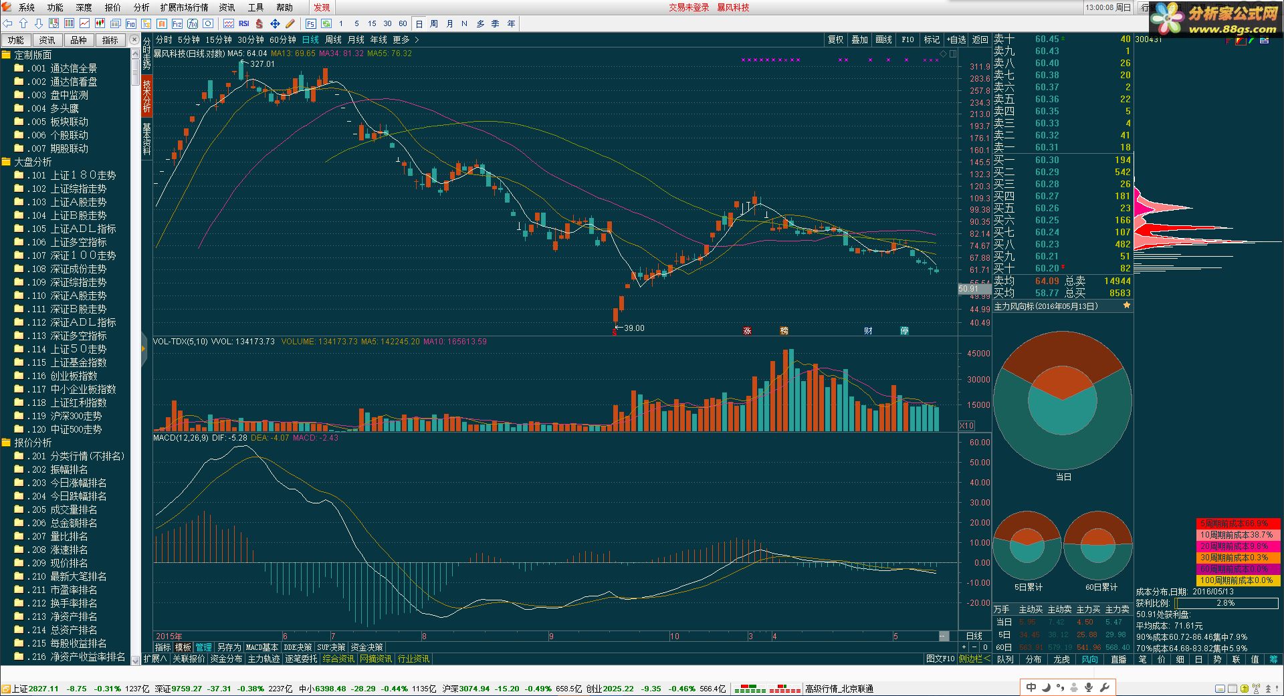
Task: Collapse left panel using orange arrow handle
Action: coord(144,348)
